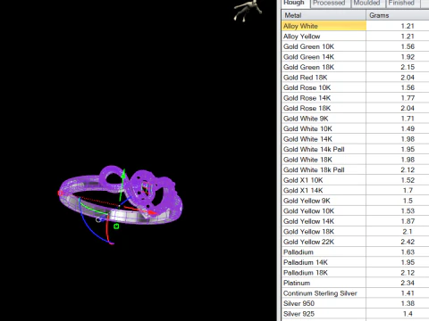Switch to the Rough tab
This screenshot has height=321, width=429.
point(294,4)
